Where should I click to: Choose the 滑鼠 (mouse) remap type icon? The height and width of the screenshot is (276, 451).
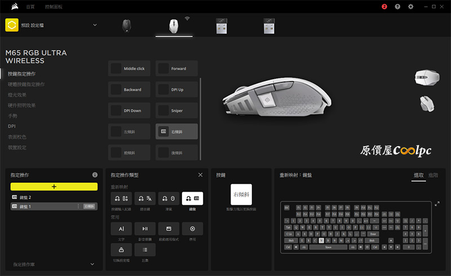[x=169, y=198]
